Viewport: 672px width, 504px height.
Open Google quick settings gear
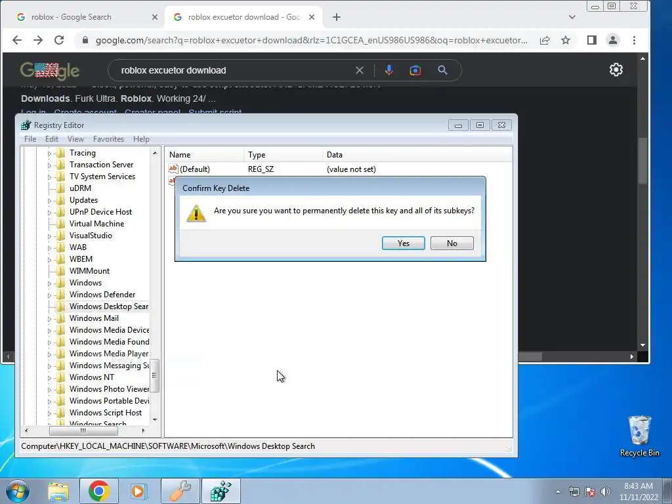616,70
